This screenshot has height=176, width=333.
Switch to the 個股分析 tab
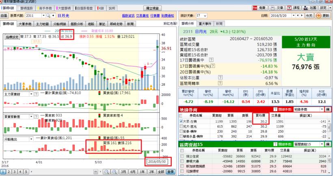pyautogui.click(x=77, y=24)
